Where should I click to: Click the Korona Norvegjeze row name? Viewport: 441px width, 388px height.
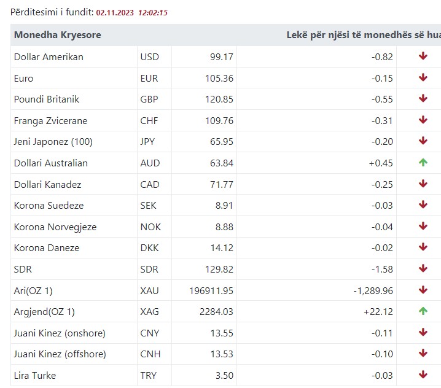pyautogui.click(x=55, y=227)
